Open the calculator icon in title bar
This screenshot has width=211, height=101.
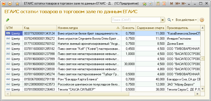tap(158, 3)
